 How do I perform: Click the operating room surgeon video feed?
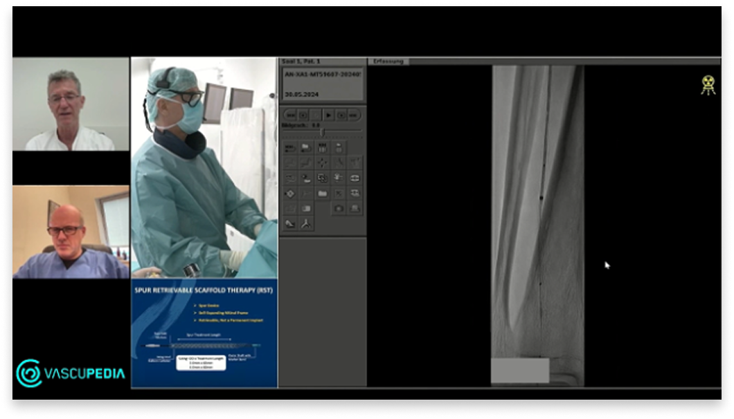(204, 167)
